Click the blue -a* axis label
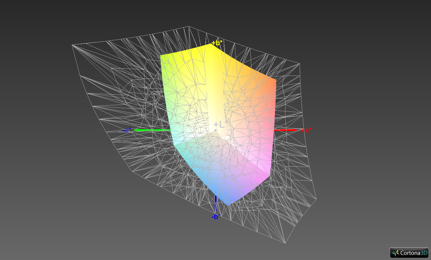Screen dimensions: 431x260 [x=127, y=130]
